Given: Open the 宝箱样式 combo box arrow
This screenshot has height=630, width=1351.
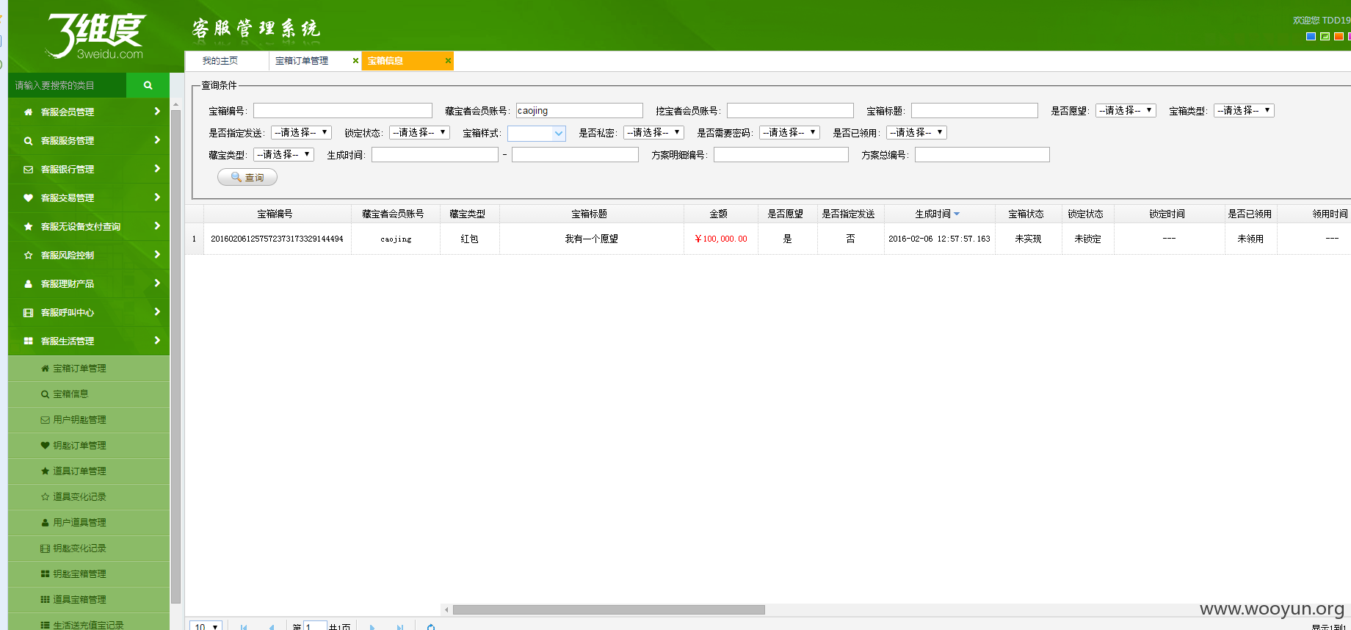Looking at the screenshot, I should point(559,133).
